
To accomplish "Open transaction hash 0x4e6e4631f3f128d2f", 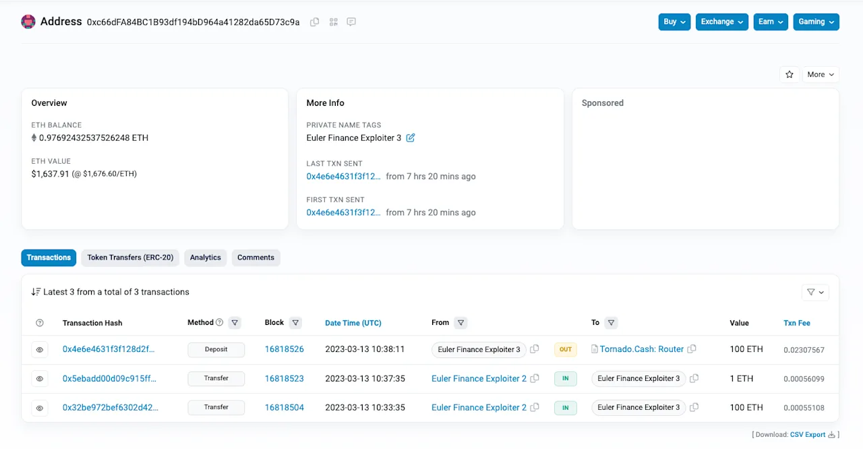I will pos(109,349).
